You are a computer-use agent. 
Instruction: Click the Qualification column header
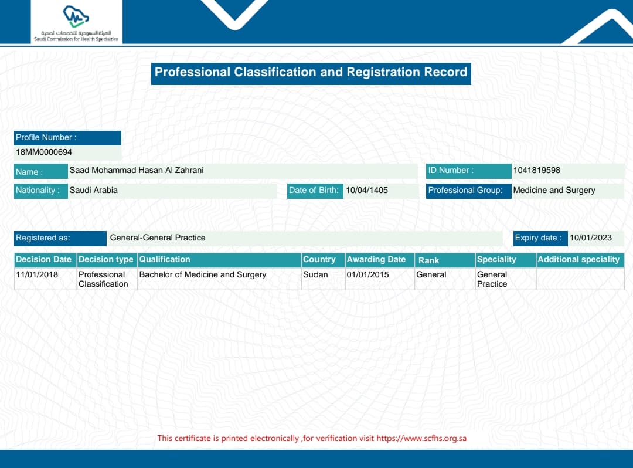pyautogui.click(x=165, y=260)
